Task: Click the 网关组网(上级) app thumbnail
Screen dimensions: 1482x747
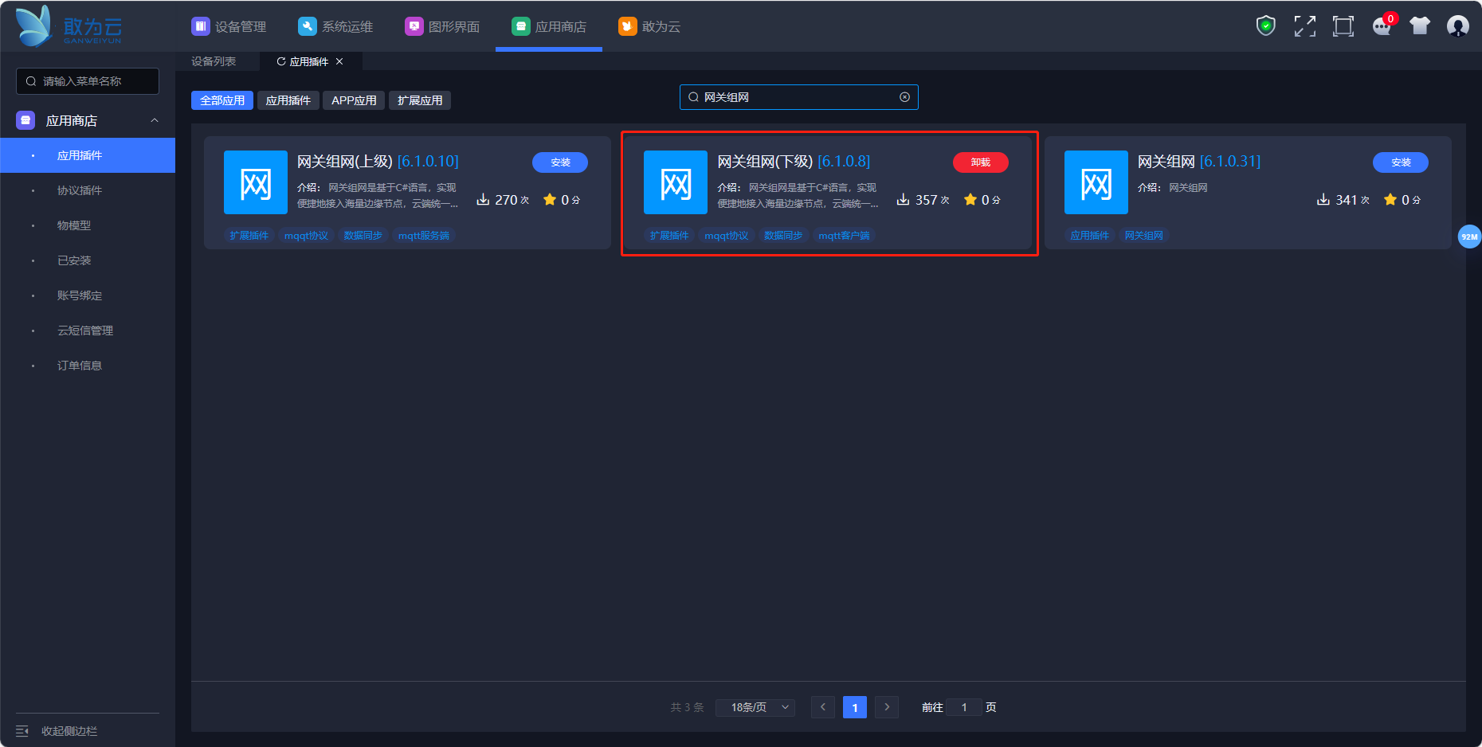Action: [x=255, y=182]
